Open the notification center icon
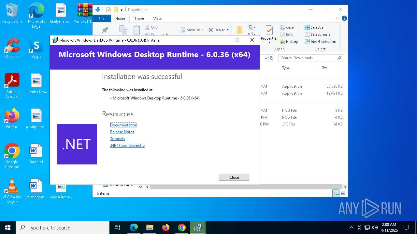This screenshot has width=417, height=234. click(406, 227)
